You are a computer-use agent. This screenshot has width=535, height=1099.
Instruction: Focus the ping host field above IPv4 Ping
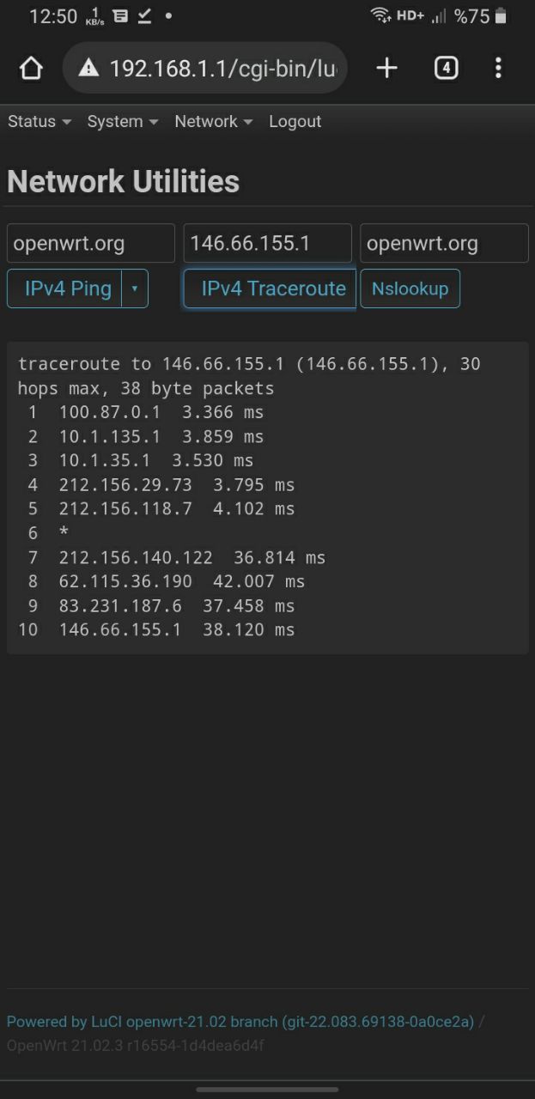90,243
